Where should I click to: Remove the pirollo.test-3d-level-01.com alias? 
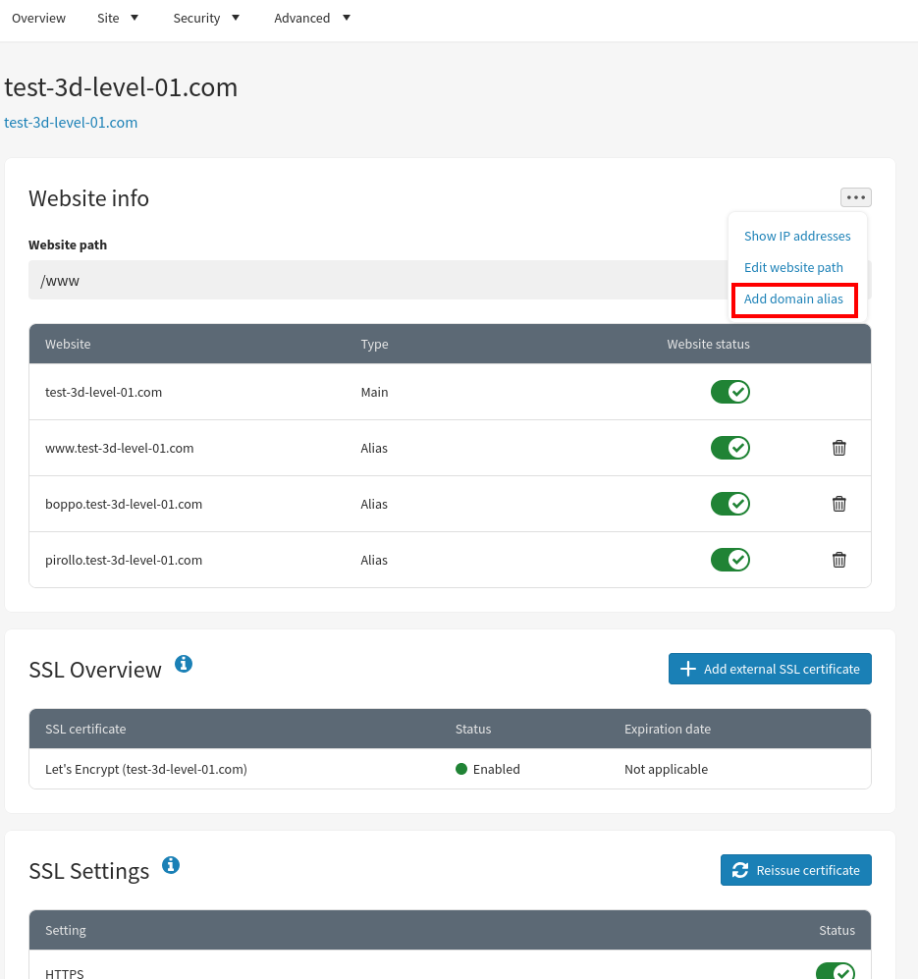click(838, 560)
